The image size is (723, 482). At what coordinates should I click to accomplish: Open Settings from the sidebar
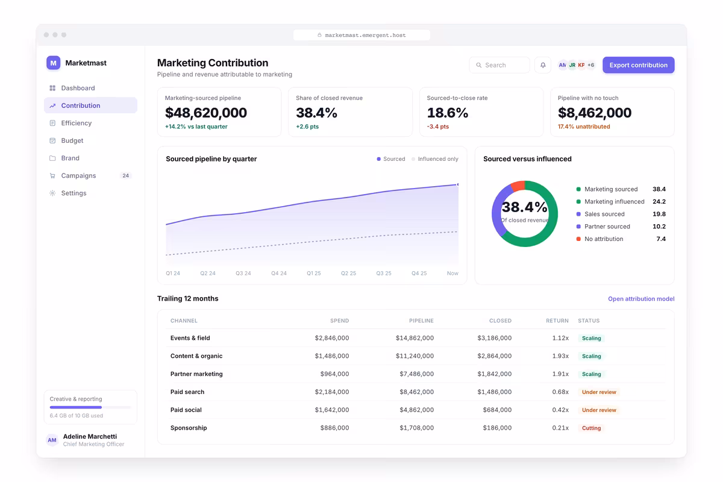[x=90, y=193]
